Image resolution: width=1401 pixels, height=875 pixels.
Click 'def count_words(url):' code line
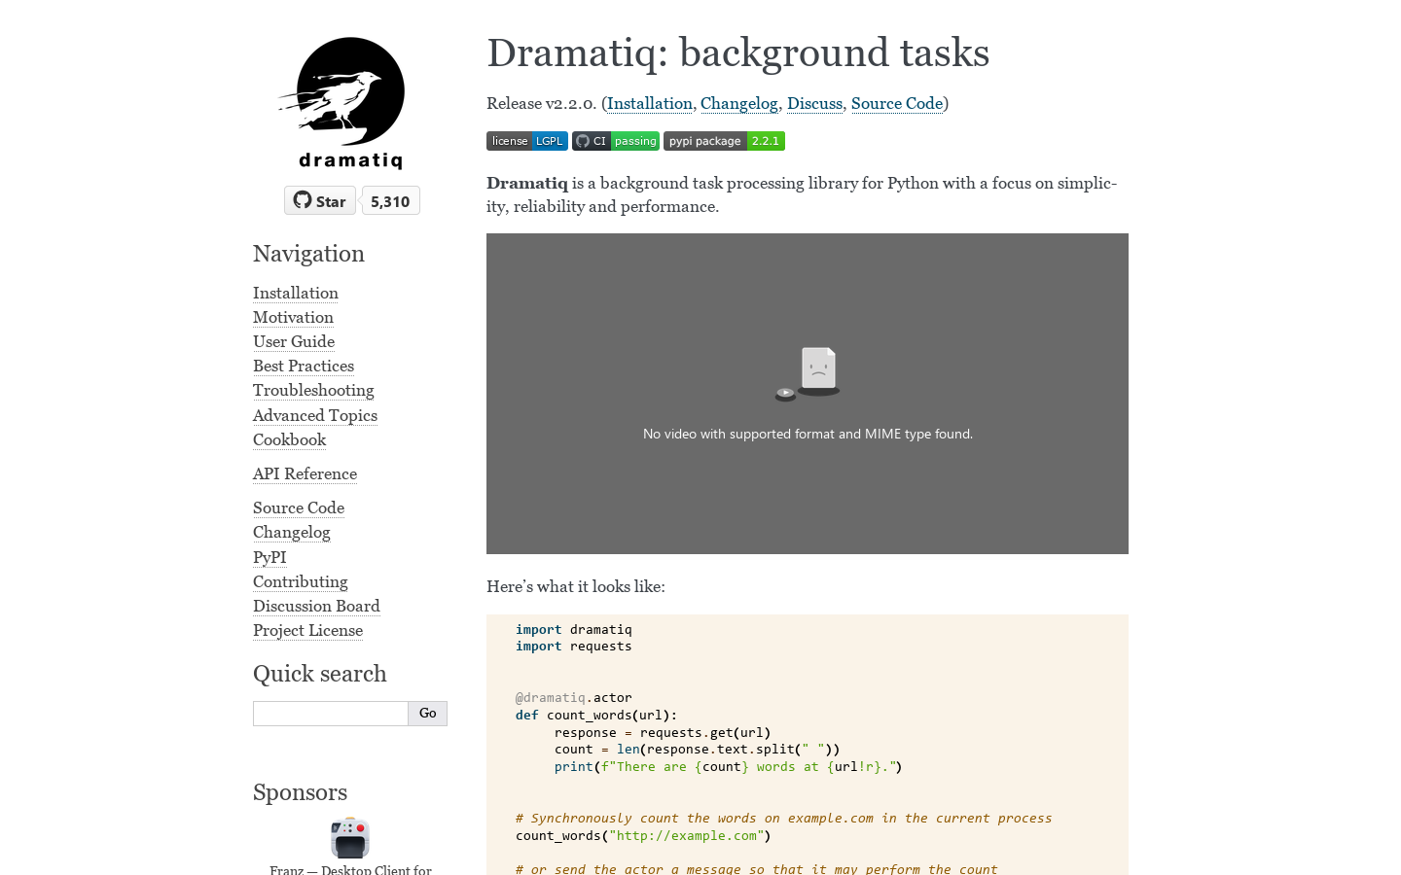pyautogui.click(x=596, y=716)
